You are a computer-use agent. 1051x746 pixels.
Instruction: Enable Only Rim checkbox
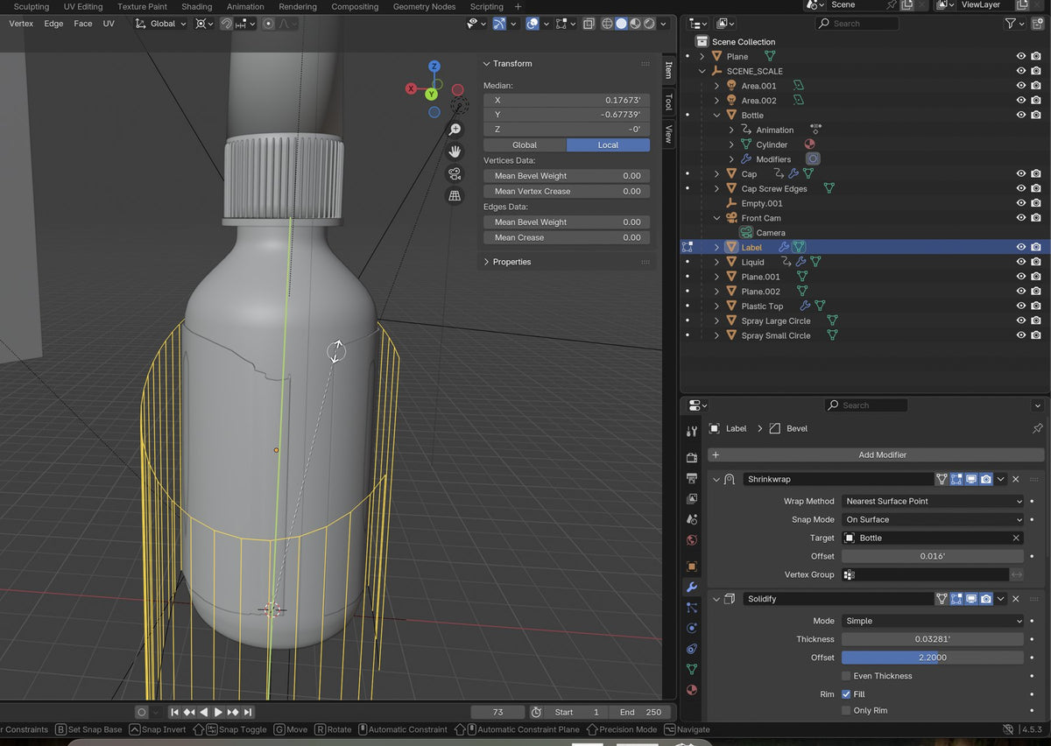846,710
